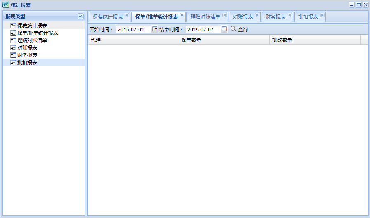Collapse the 报表类型 side panel
Viewport: 370px width, 218px height.
pyautogui.click(x=80, y=16)
